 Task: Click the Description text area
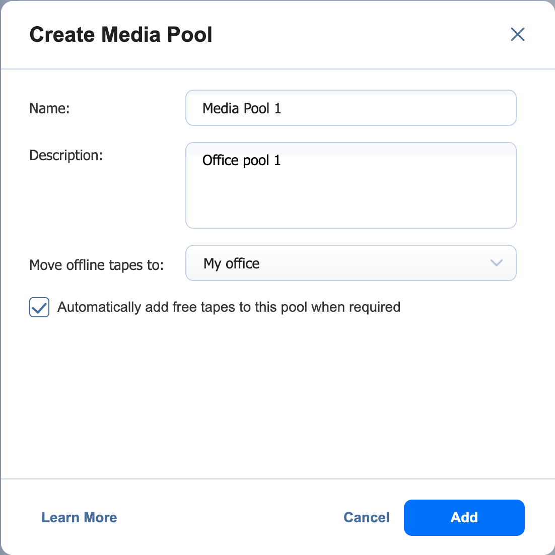tap(351, 185)
